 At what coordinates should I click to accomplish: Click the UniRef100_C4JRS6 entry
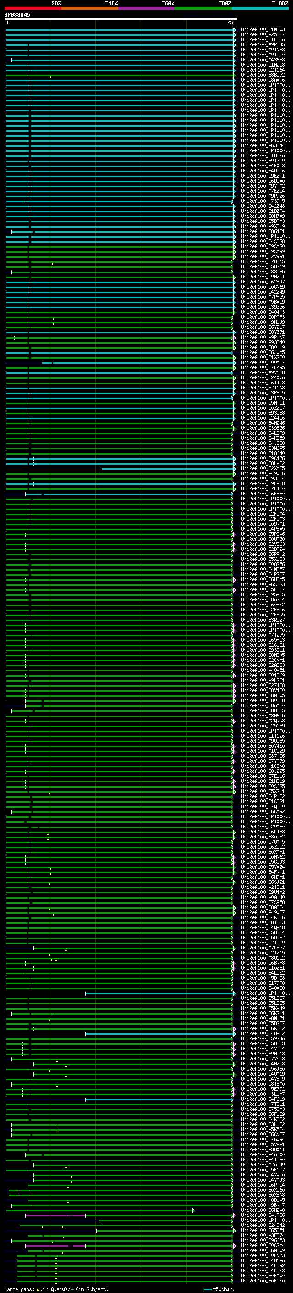[262, 1215]
